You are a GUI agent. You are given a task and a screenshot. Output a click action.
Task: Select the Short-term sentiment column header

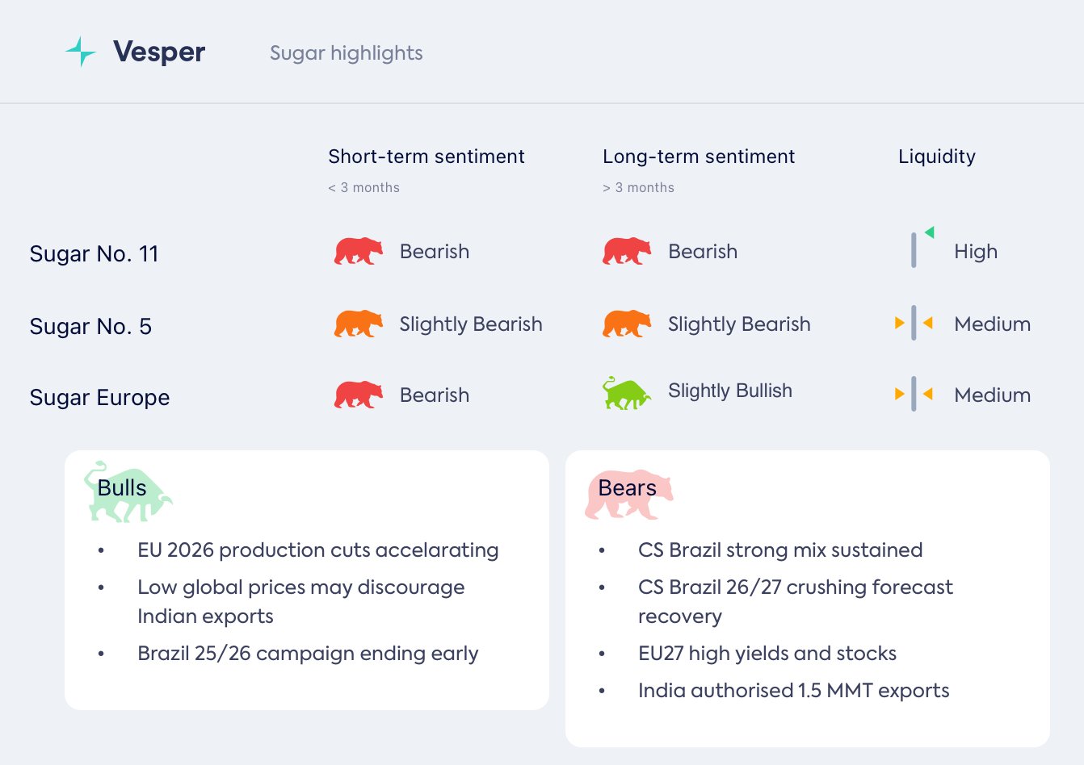[426, 157]
